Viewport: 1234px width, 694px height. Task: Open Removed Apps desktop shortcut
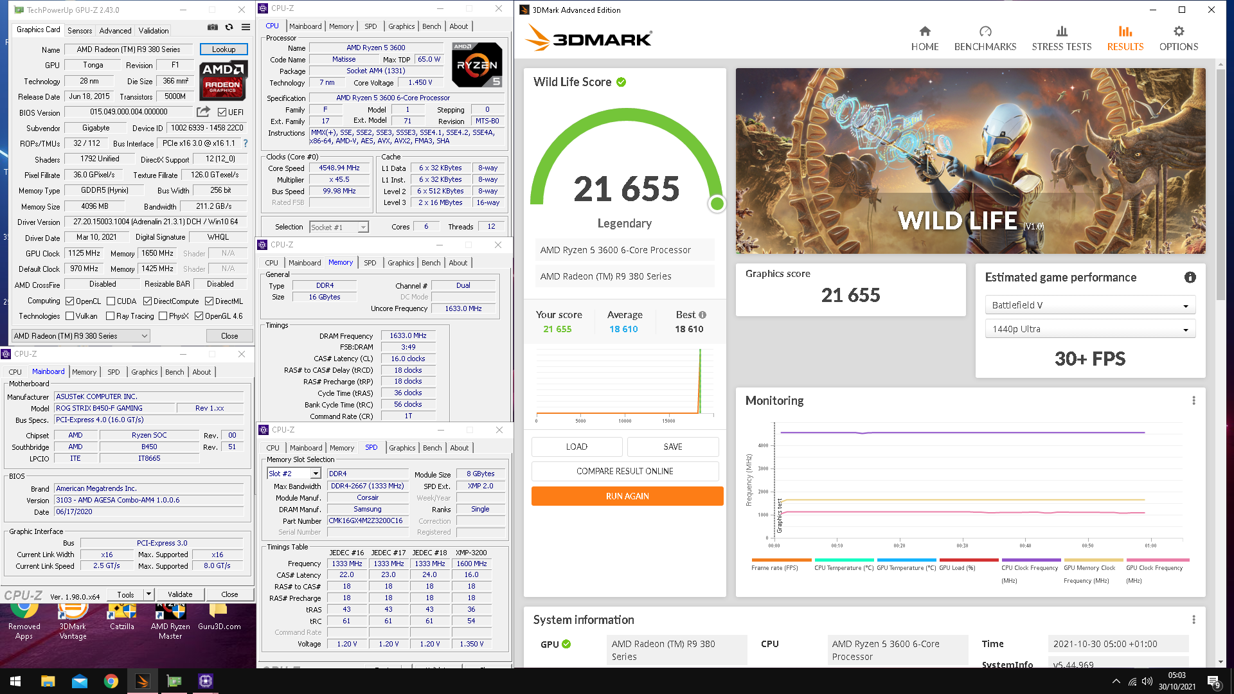[x=24, y=620]
